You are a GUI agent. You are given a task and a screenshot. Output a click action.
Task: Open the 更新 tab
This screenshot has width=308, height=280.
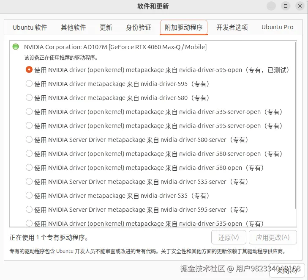pyautogui.click(x=106, y=28)
